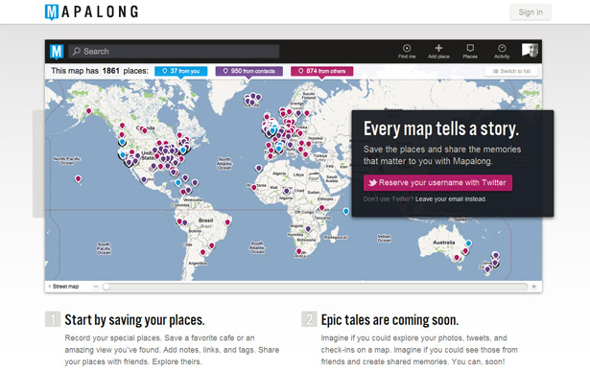The height and width of the screenshot is (371, 590).
Task: Click the Find me target icon
Action: 407,48
